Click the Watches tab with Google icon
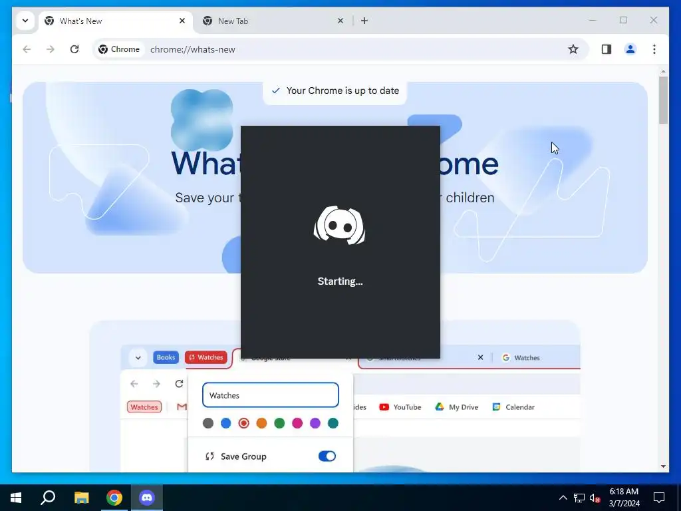The height and width of the screenshot is (511, 681). pos(521,357)
